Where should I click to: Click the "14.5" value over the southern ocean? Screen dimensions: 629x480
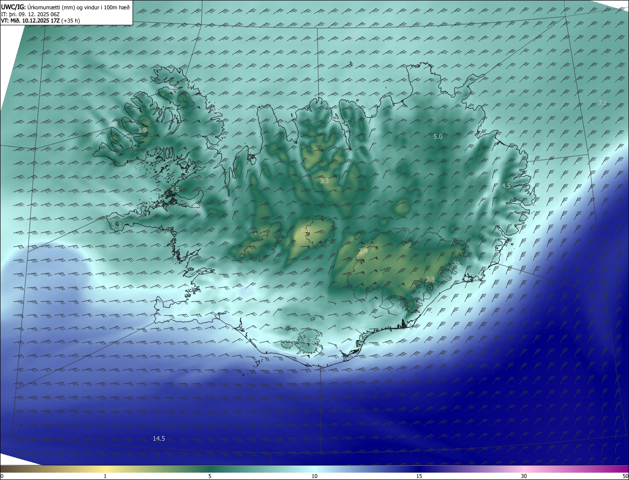tap(159, 438)
